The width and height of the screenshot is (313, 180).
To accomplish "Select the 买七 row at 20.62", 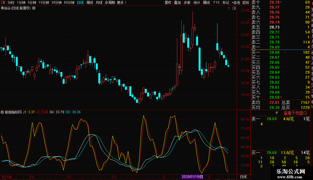I will [281, 83].
